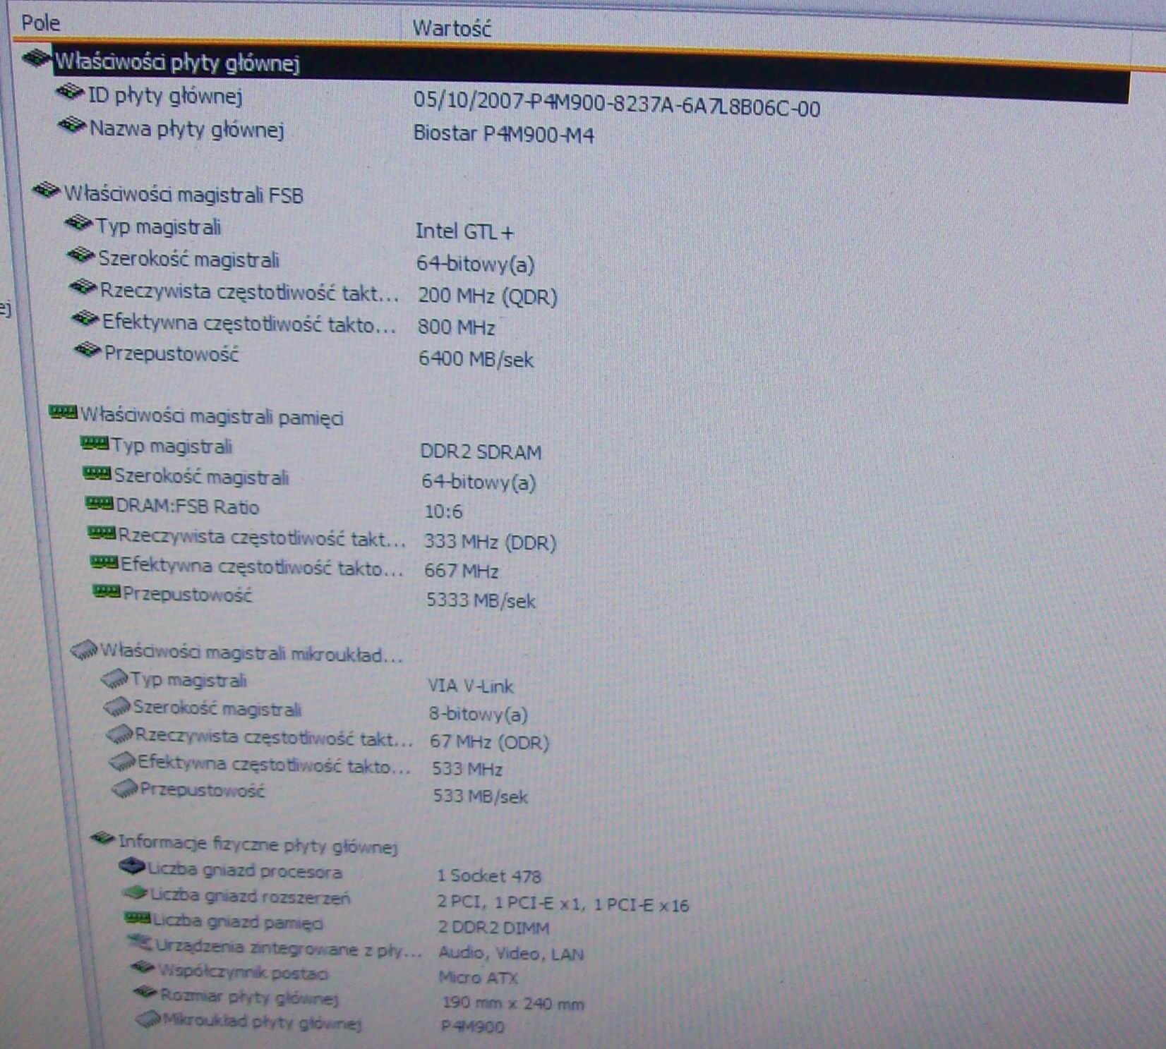Select the 'Nazwa płyty głównej' field
Viewport: 1166px width, 1049px height.
point(186,130)
